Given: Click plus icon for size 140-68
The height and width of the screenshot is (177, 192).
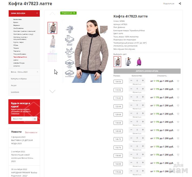Looking at the screenshot, I should pyautogui.click(x=143, y=130).
